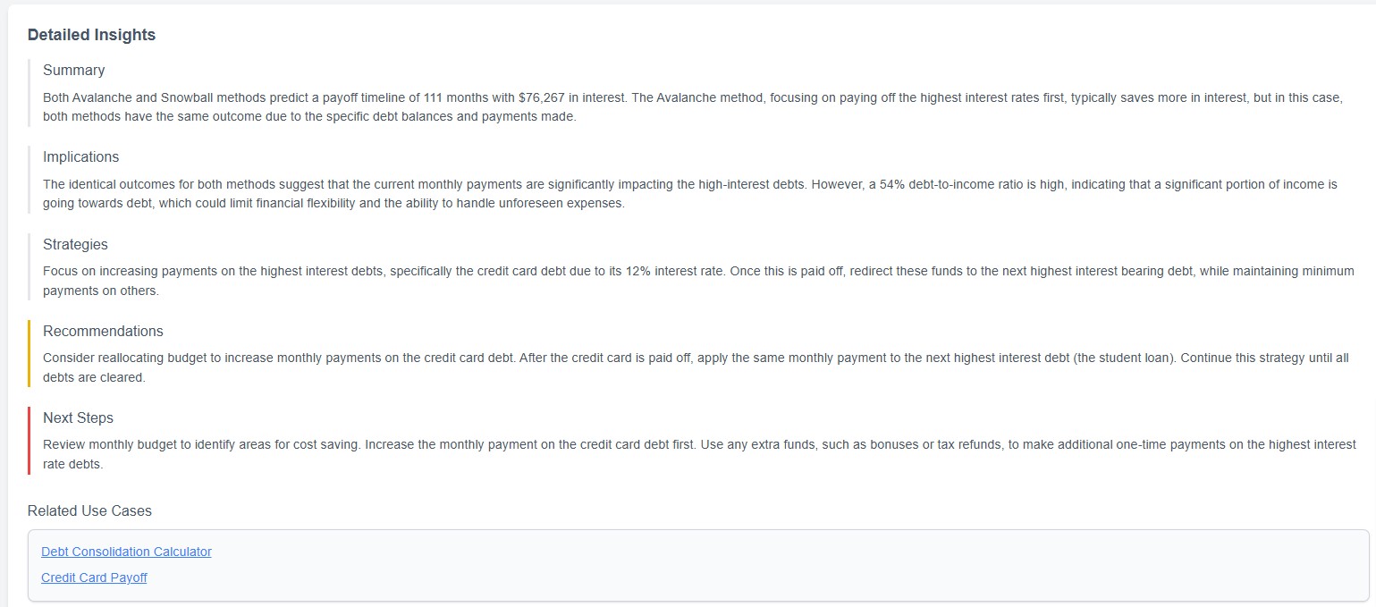Click the red bar beside Next Steps
1376x607 pixels.
(x=30, y=440)
